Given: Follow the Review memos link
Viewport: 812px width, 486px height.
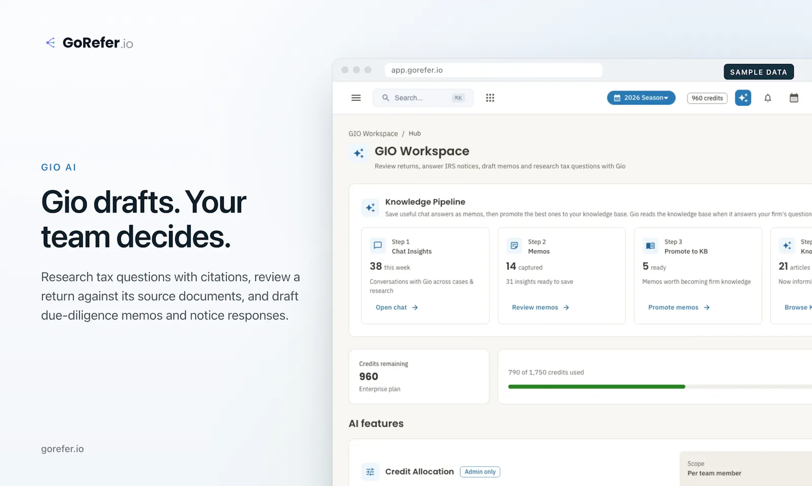Looking at the screenshot, I should (x=540, y=307).
